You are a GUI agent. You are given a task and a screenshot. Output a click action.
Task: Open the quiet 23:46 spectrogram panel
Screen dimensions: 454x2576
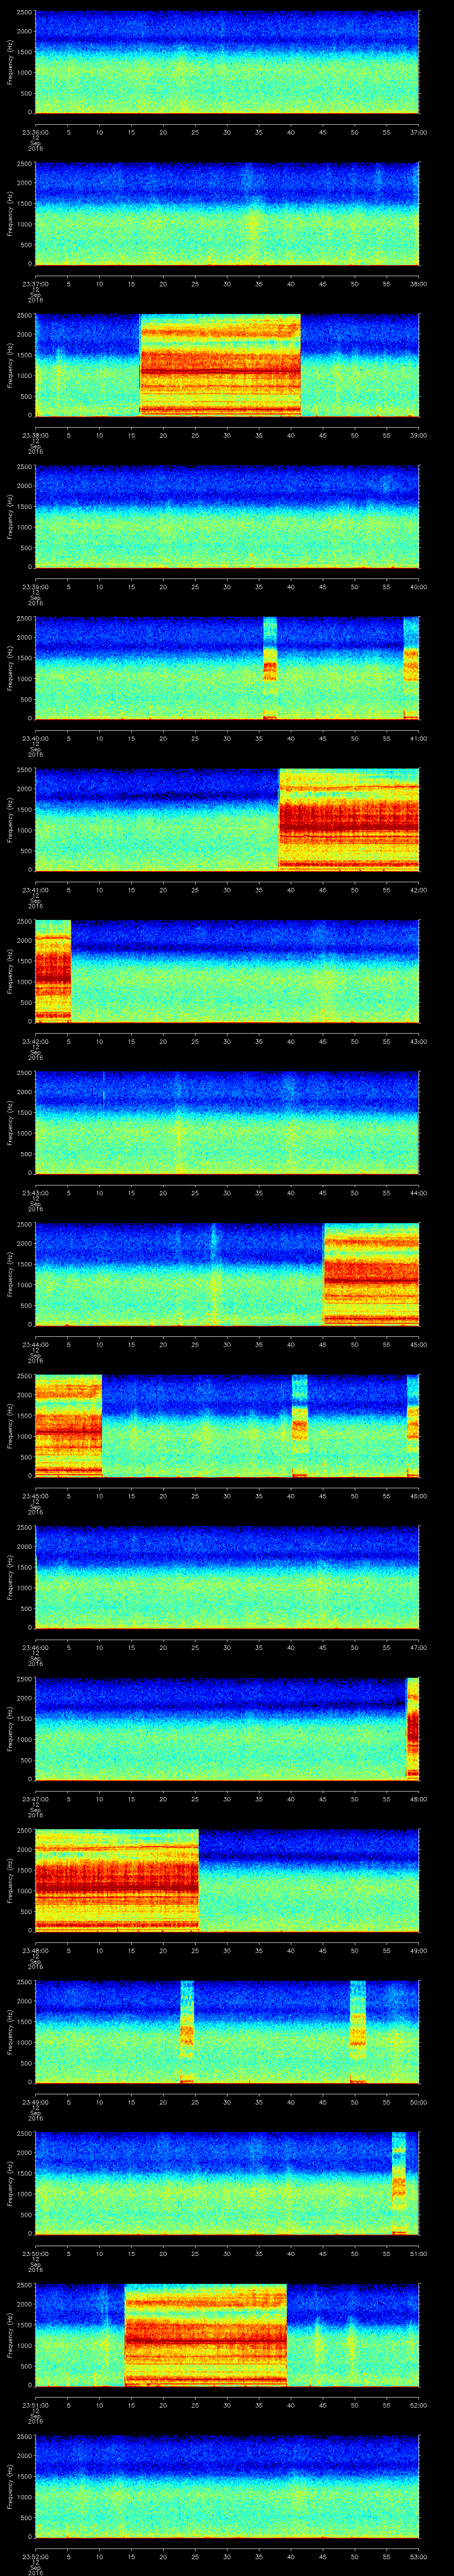click(227, 1577)
